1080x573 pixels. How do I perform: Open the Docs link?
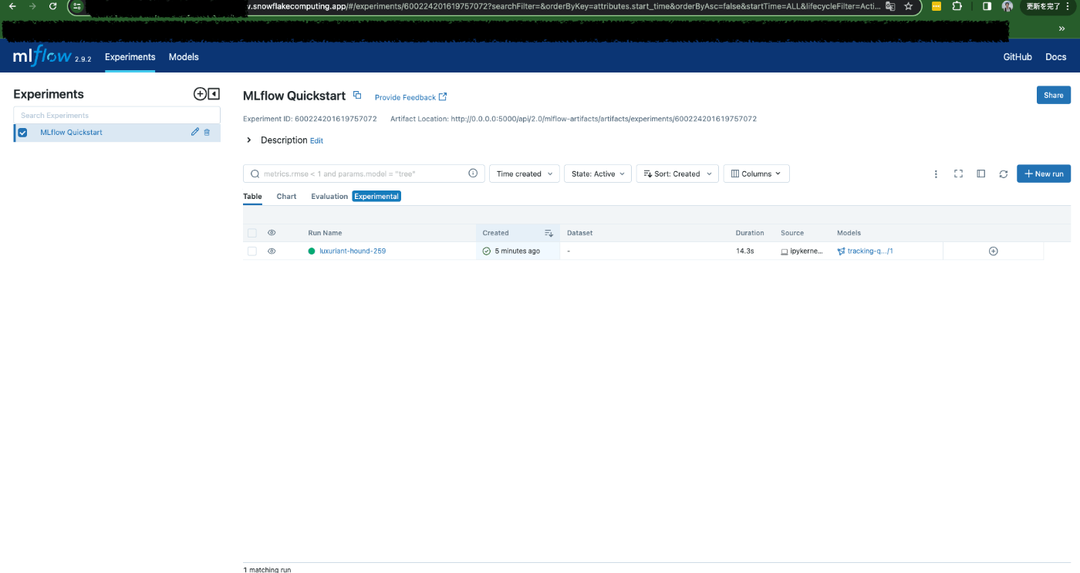coord(1055,57)
